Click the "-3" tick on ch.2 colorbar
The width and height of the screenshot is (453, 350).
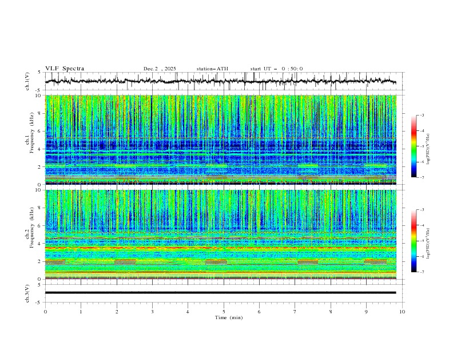pyautogui.click(x=422, y=210)
